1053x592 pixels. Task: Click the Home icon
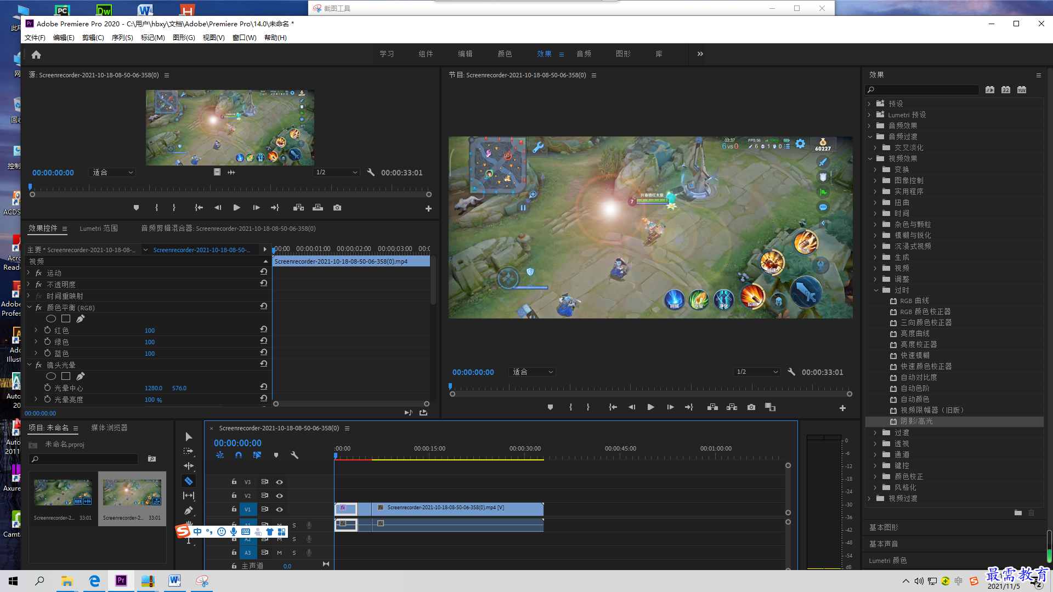(36, 54)
